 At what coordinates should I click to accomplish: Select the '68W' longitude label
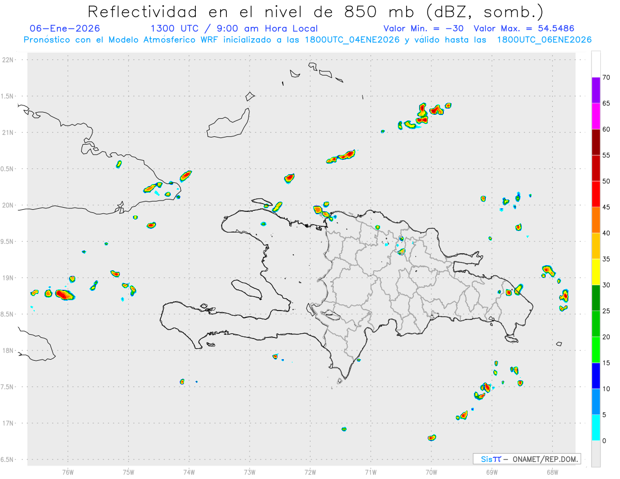coord(552,472)
